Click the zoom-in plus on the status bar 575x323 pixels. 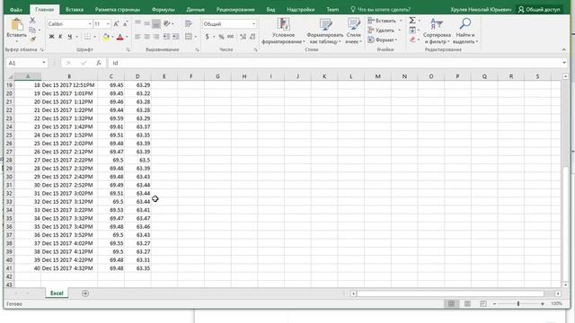(543, 303)
